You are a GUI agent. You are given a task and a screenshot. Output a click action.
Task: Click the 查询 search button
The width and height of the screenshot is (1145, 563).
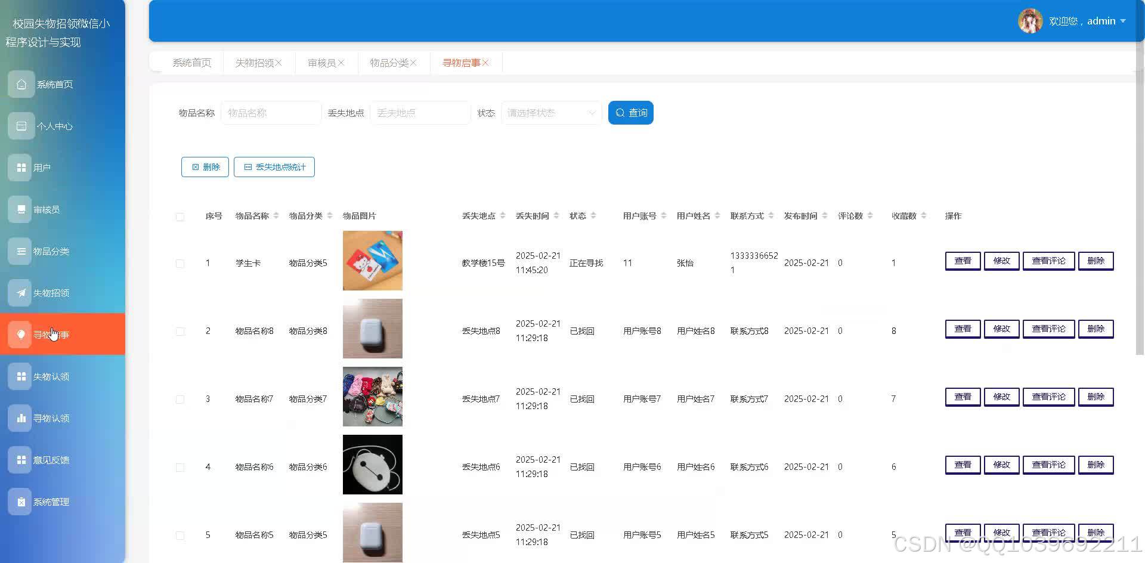[x=630, y=112]
